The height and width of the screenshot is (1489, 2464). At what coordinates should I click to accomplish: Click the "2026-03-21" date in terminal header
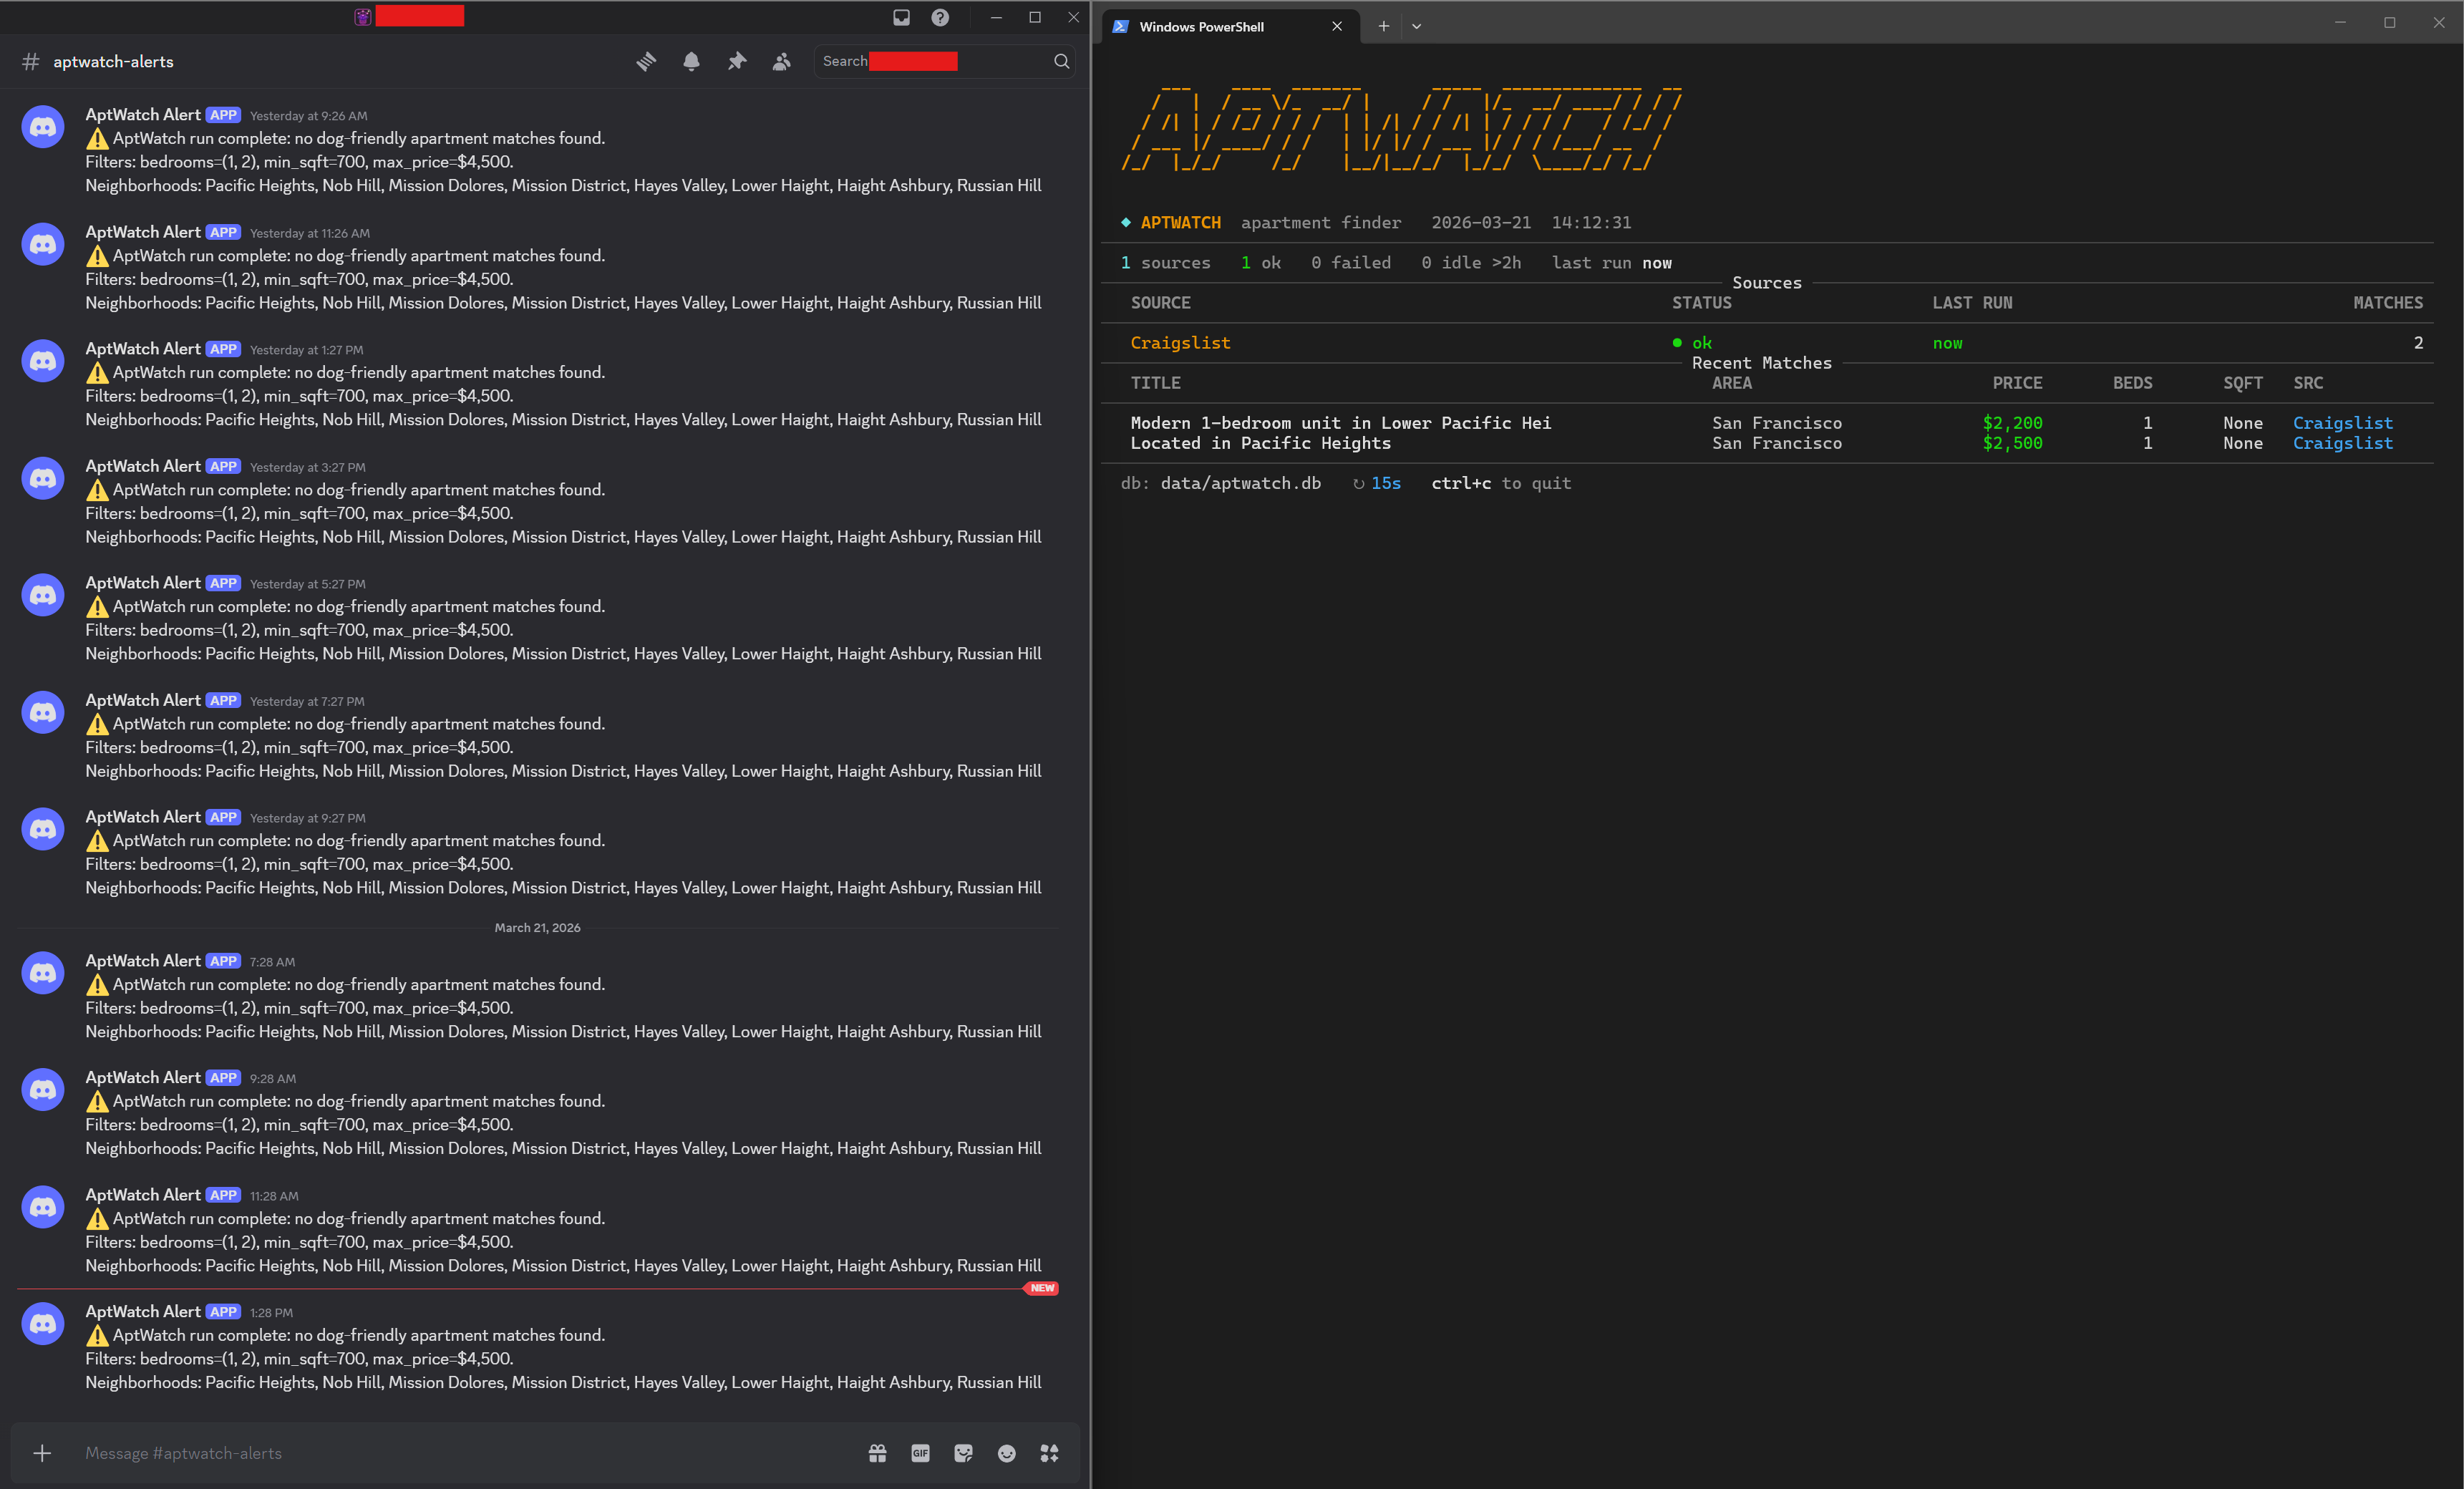coord(1481,223)
